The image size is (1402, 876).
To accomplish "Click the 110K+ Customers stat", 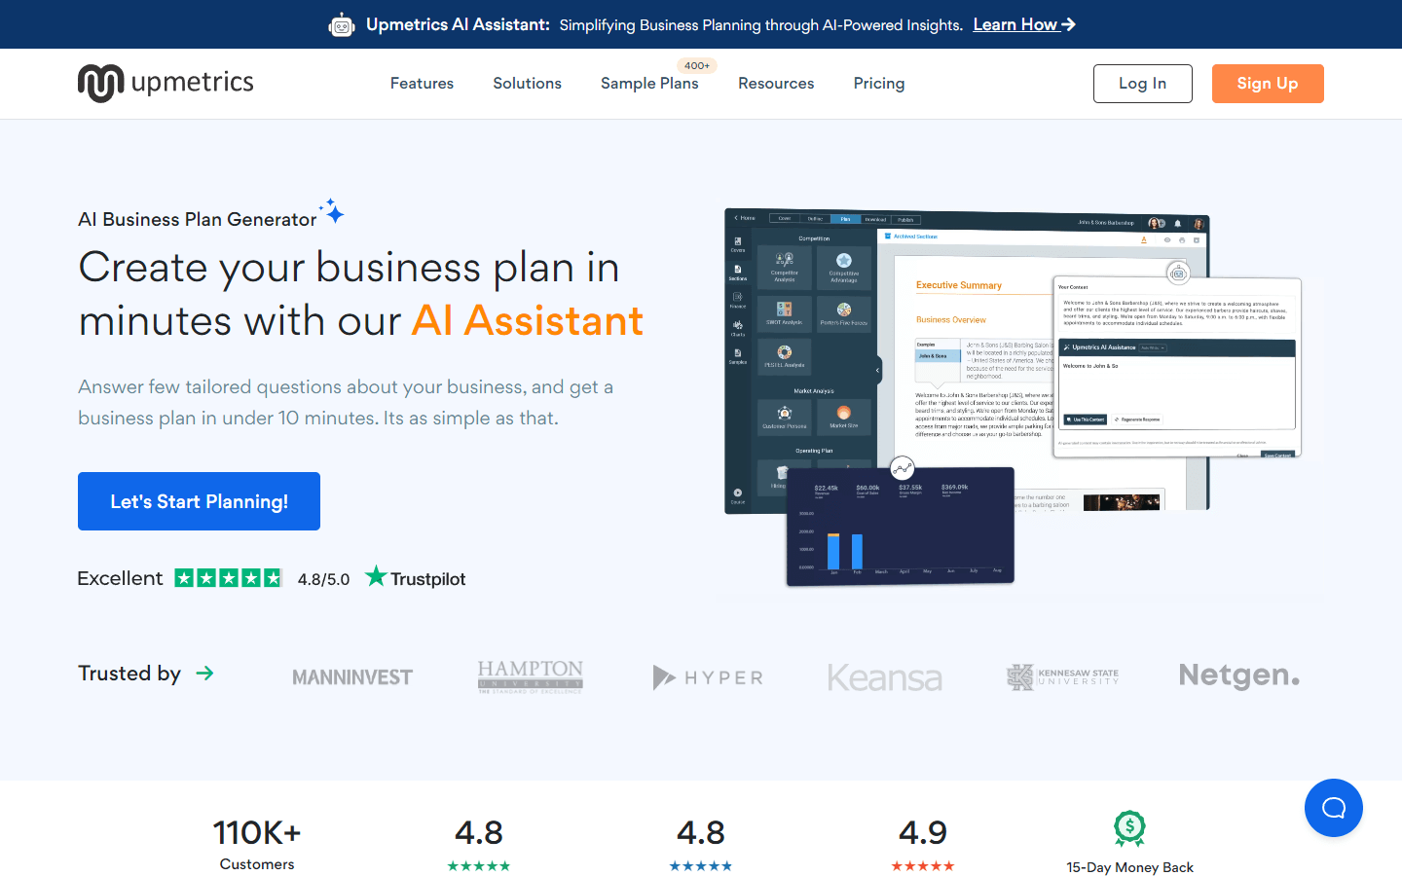I will [x=257, y=844].
